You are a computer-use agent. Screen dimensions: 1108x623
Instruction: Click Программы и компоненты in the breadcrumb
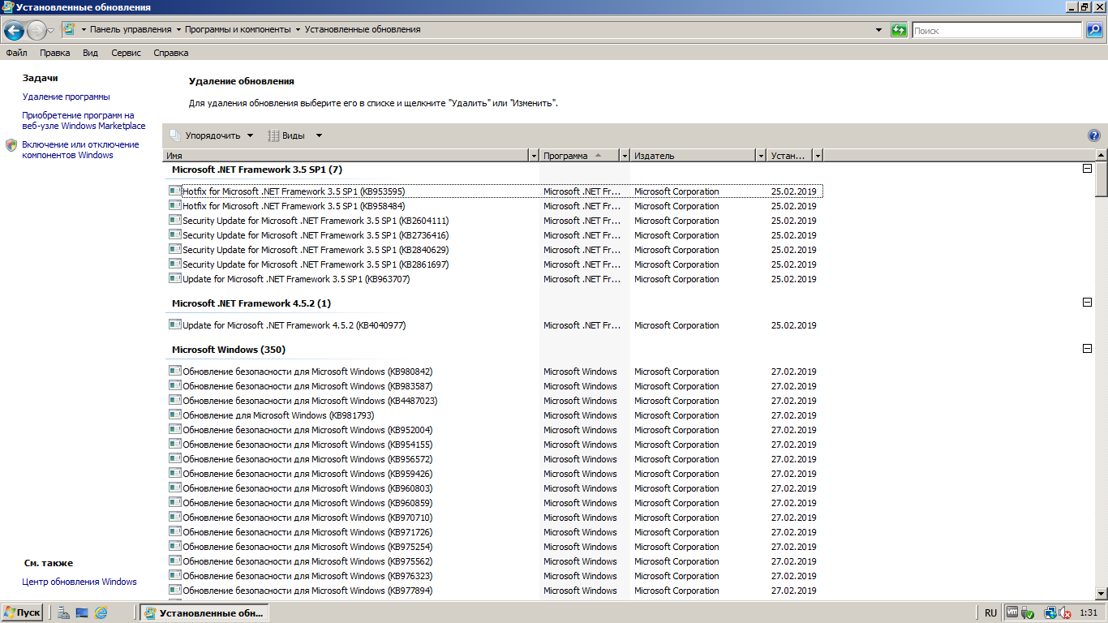(238, 29)
